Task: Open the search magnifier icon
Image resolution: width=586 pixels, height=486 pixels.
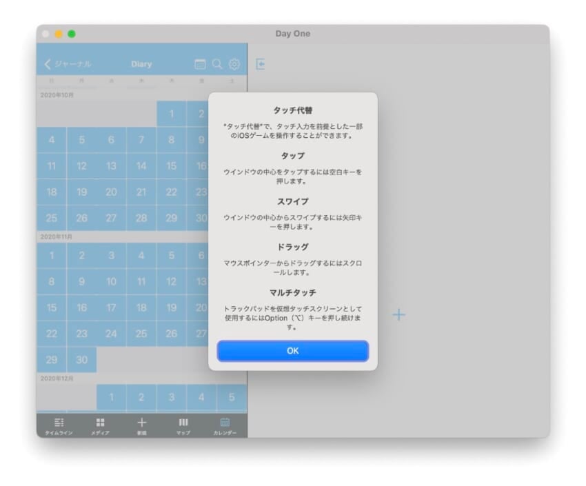Action: pos(217,64)
